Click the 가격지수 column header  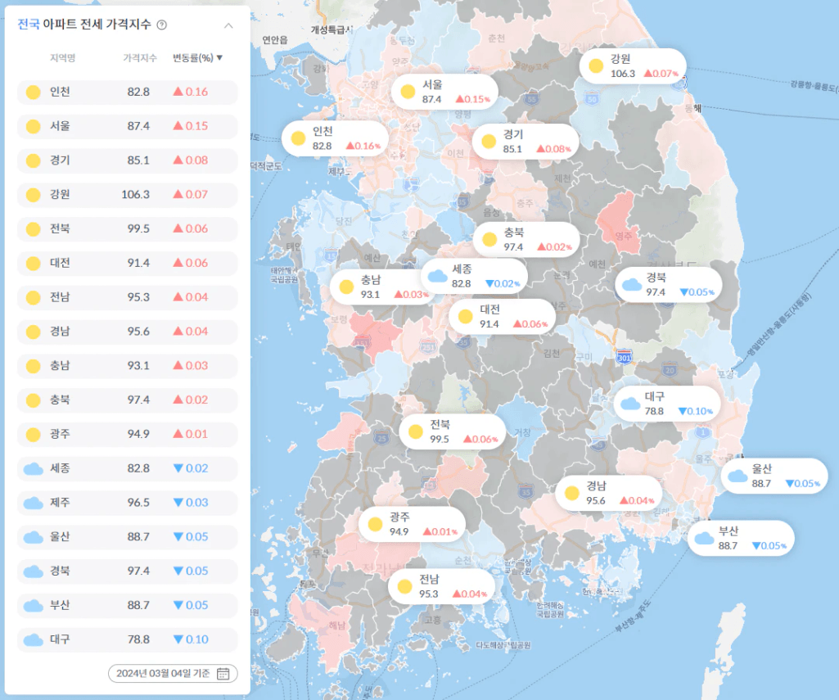140,58
